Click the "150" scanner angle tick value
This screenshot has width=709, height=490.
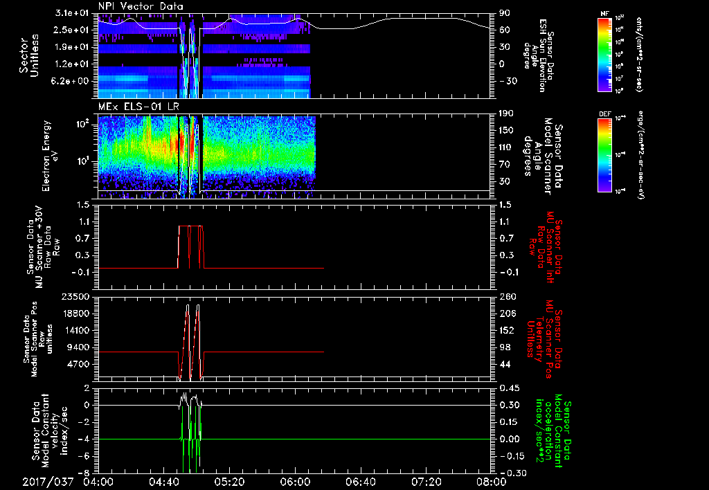[x=507, y=130]
